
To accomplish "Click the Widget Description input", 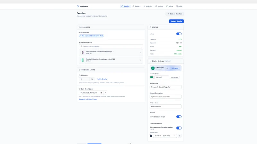I will tap(165, 97).
